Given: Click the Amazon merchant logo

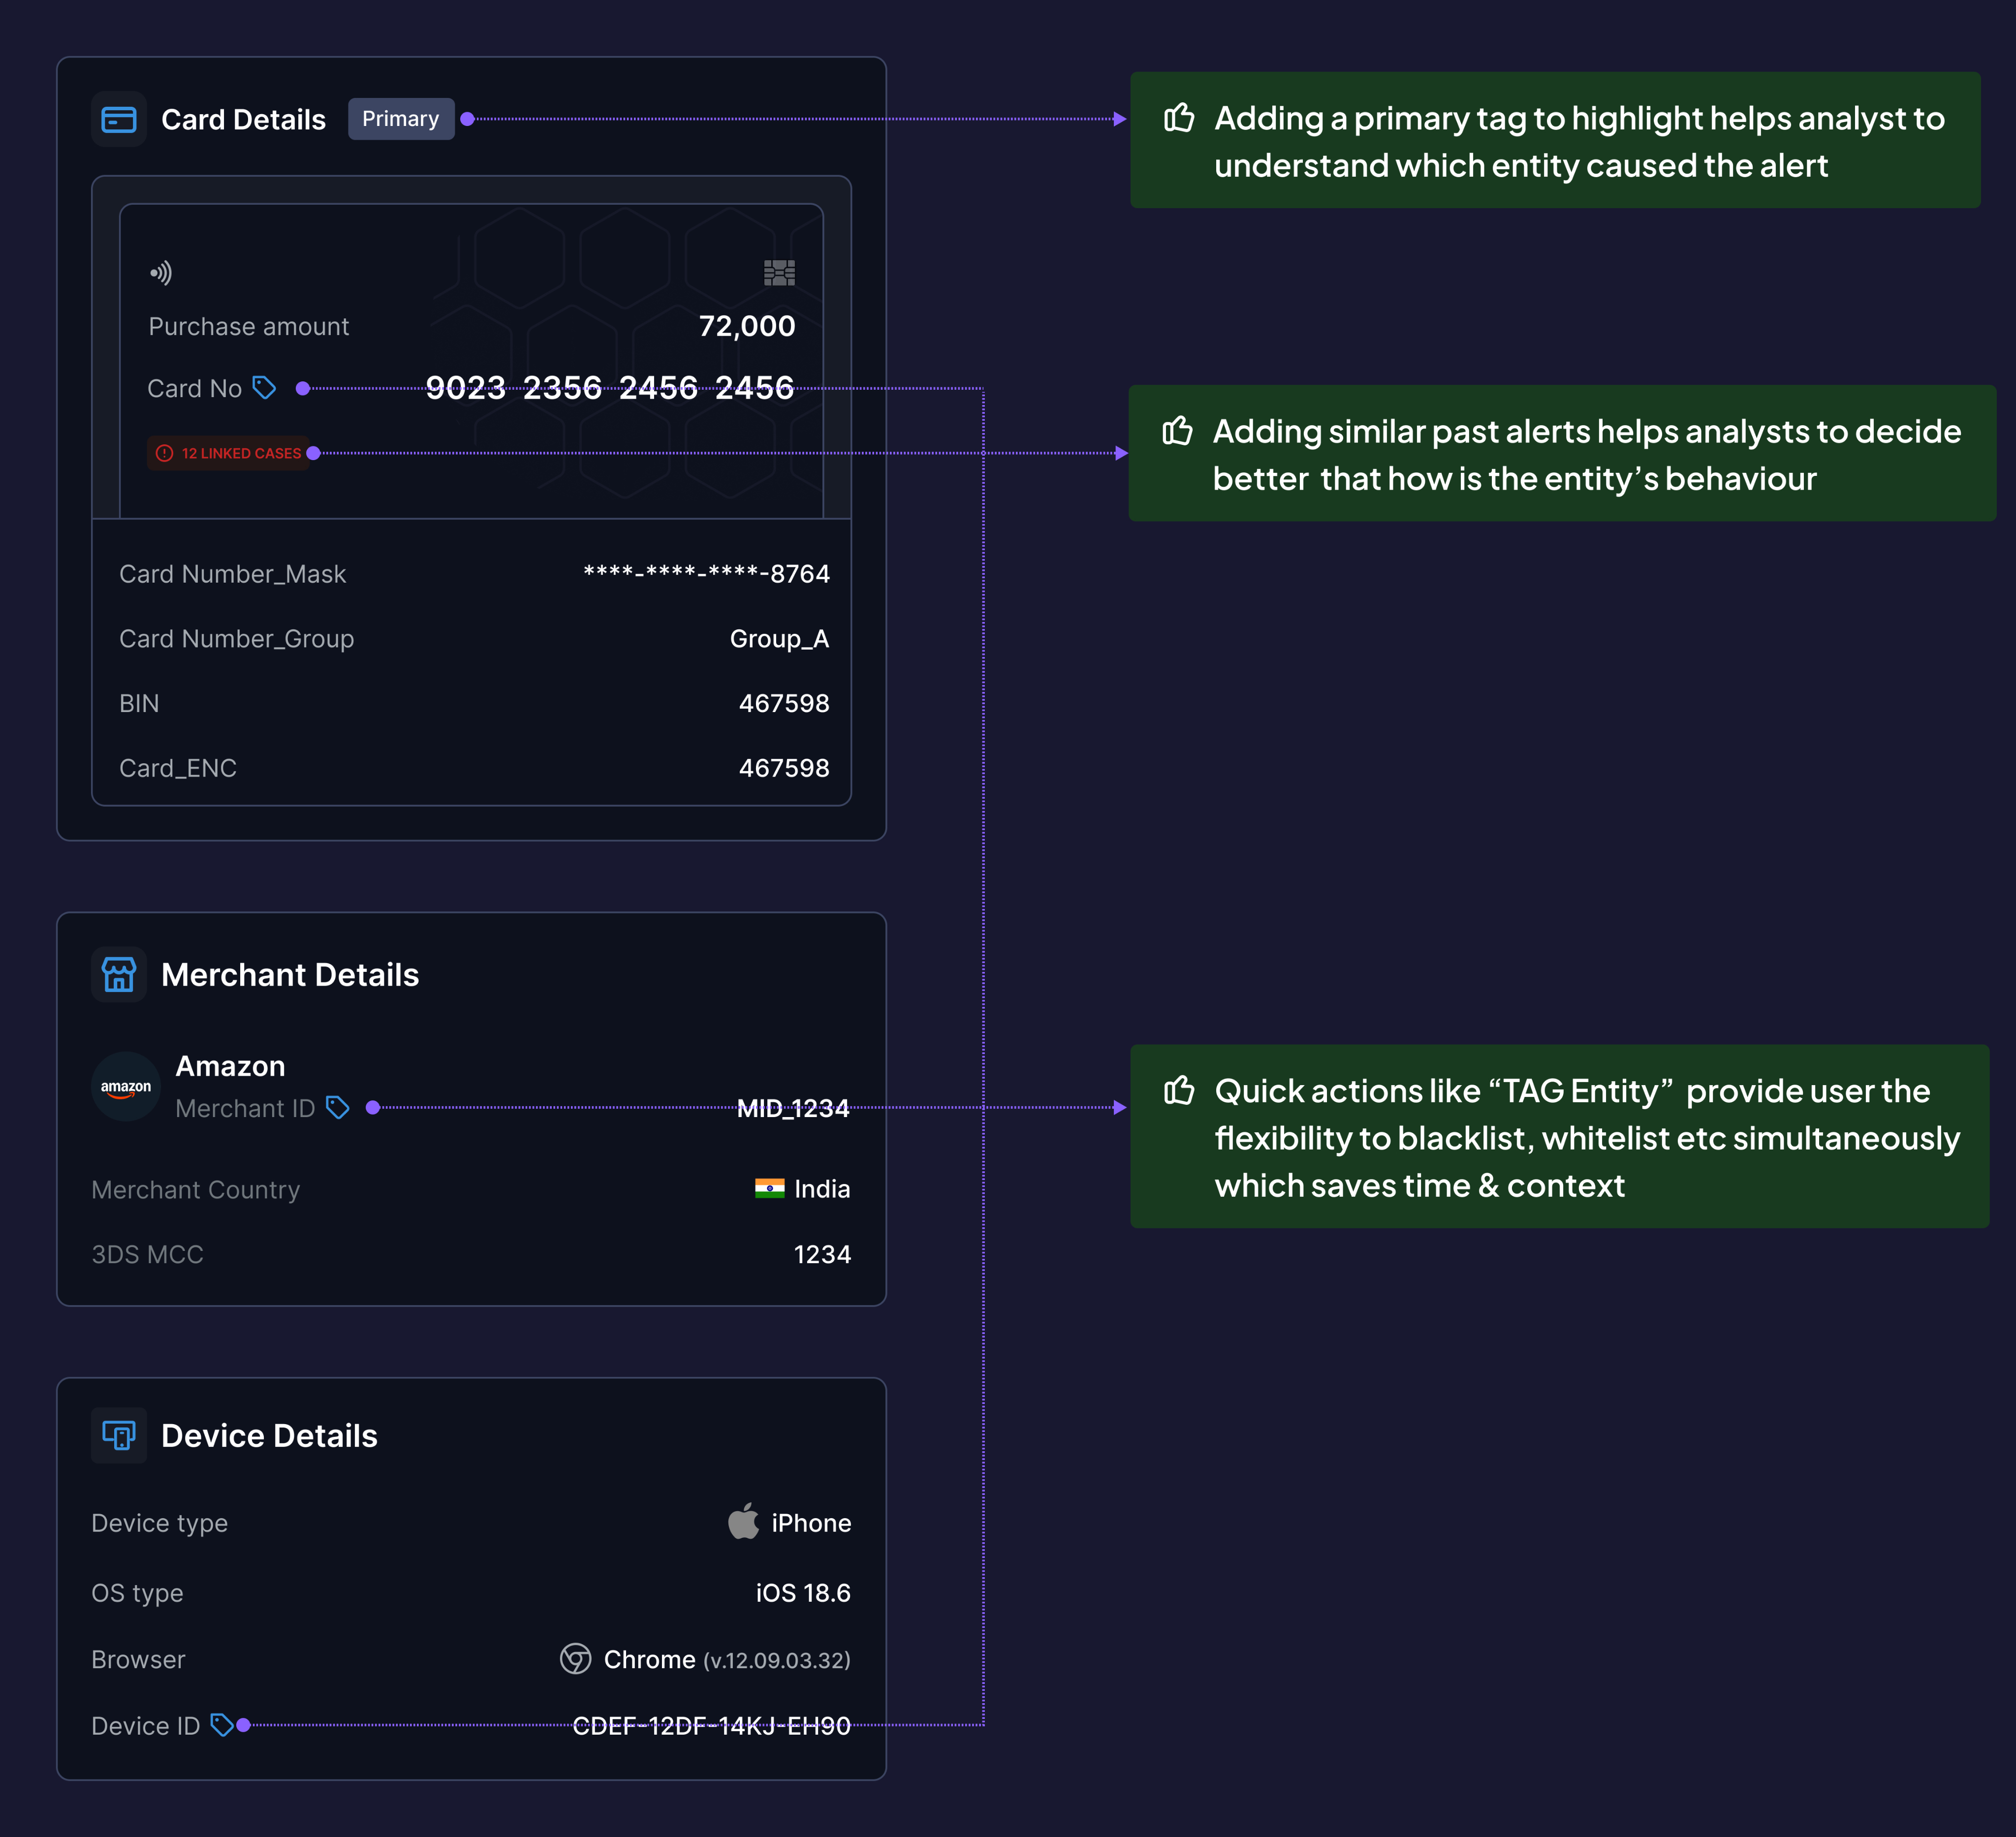Looking at the screenshot, I should coord(126,1087).
